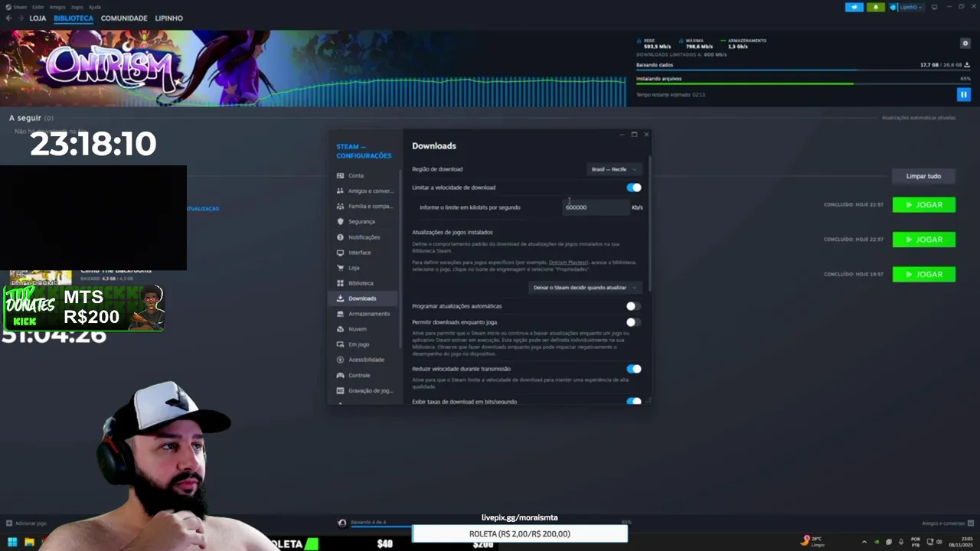Open Gravação de jogo settings
980x551 pixels.
click(363, 390)
